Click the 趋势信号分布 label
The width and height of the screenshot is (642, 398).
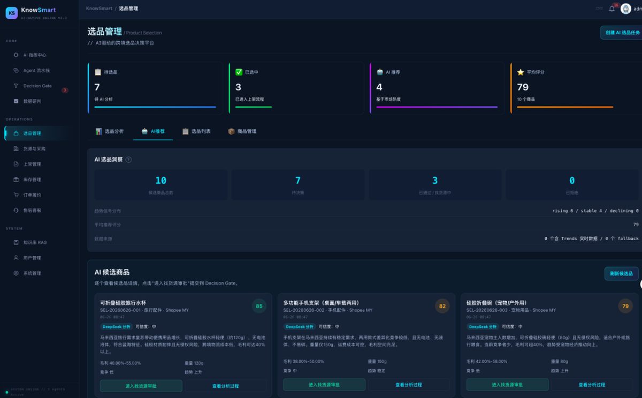[108, 211]
